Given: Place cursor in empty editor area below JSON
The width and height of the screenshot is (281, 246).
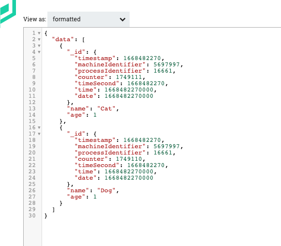Looking at the screenshot, I should point(161,232).
